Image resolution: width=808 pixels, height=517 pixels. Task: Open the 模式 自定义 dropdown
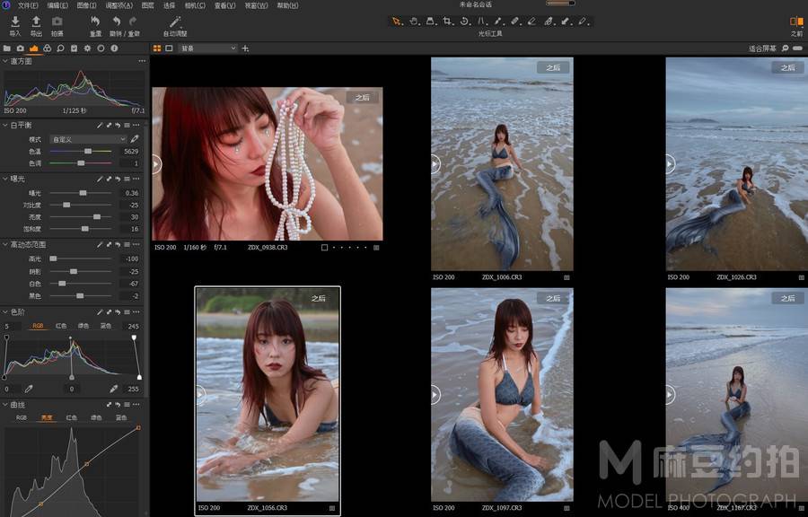(x=88, y=139)
